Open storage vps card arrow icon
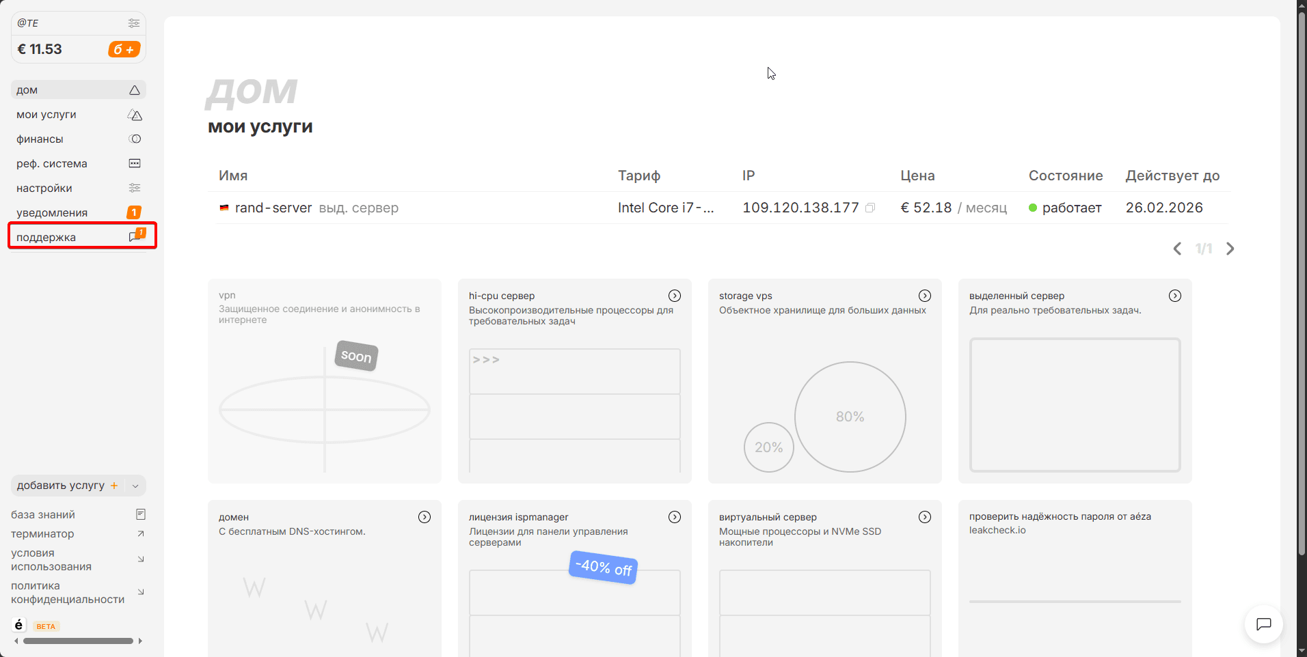 pyautogui.click(x=924, y=296)
